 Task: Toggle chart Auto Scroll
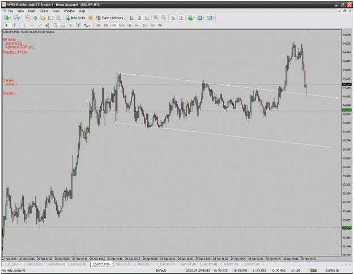click(x=173, y=18)
